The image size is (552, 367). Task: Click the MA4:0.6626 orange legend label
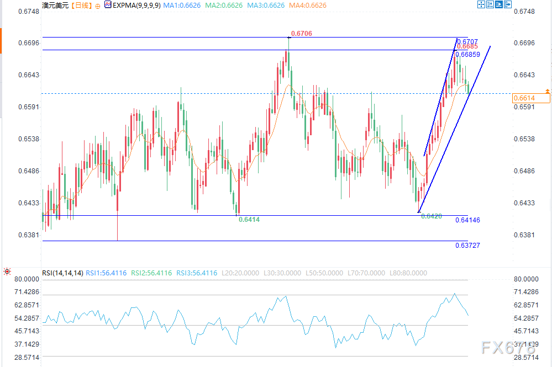308,5
